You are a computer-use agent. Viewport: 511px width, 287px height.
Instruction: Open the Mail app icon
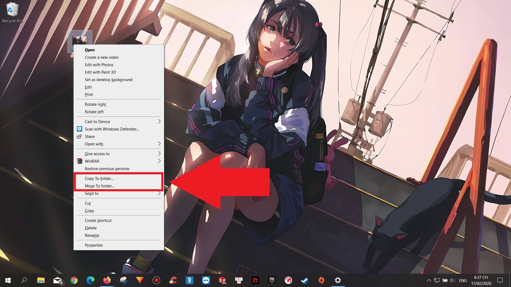tap(57, 280)
